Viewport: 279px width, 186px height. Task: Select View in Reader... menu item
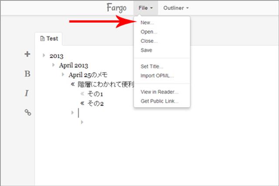(160, 92)
